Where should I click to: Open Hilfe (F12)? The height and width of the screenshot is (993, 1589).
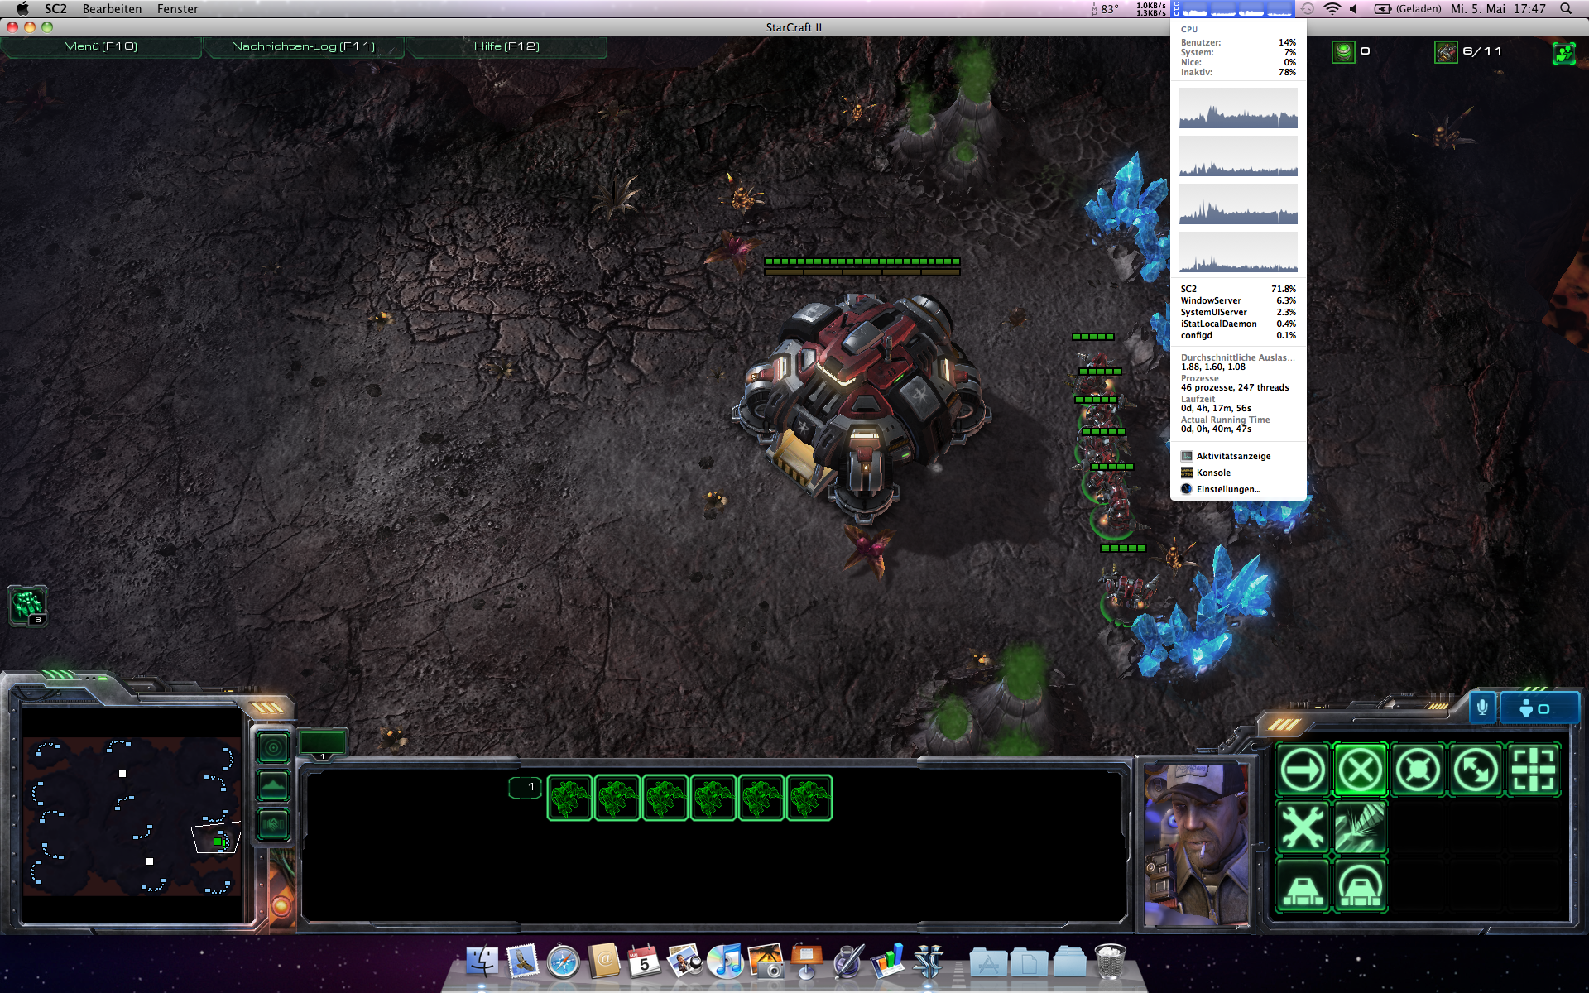(506, 46)
